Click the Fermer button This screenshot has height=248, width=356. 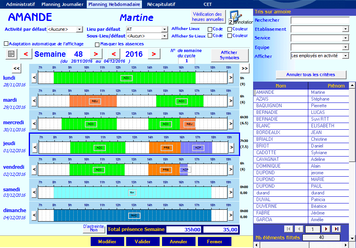214,242
